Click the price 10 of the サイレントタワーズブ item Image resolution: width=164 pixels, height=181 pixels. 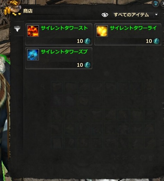point(80,65)
